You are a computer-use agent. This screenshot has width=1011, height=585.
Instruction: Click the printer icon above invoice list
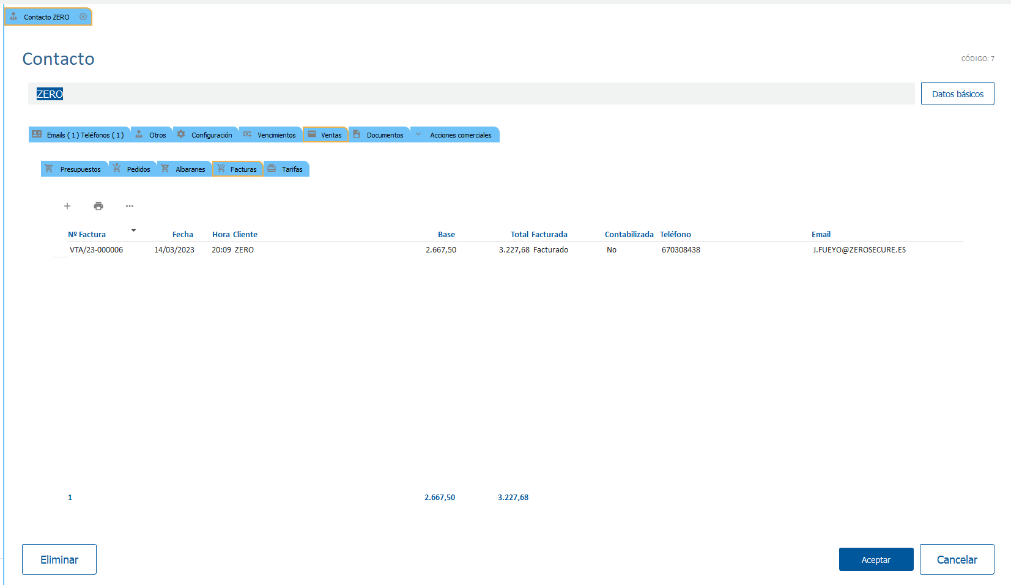(98, 206)
